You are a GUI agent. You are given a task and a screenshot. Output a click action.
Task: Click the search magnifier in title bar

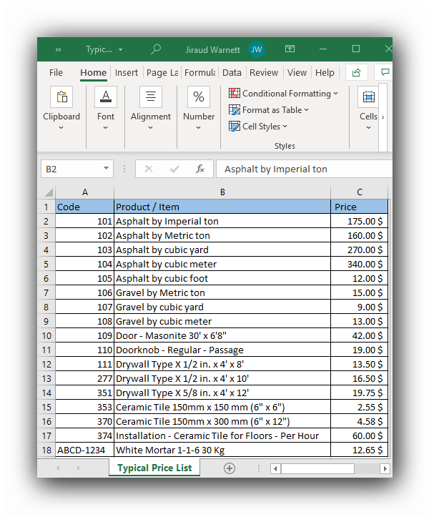pyautogui.click(x=156, y=49)
